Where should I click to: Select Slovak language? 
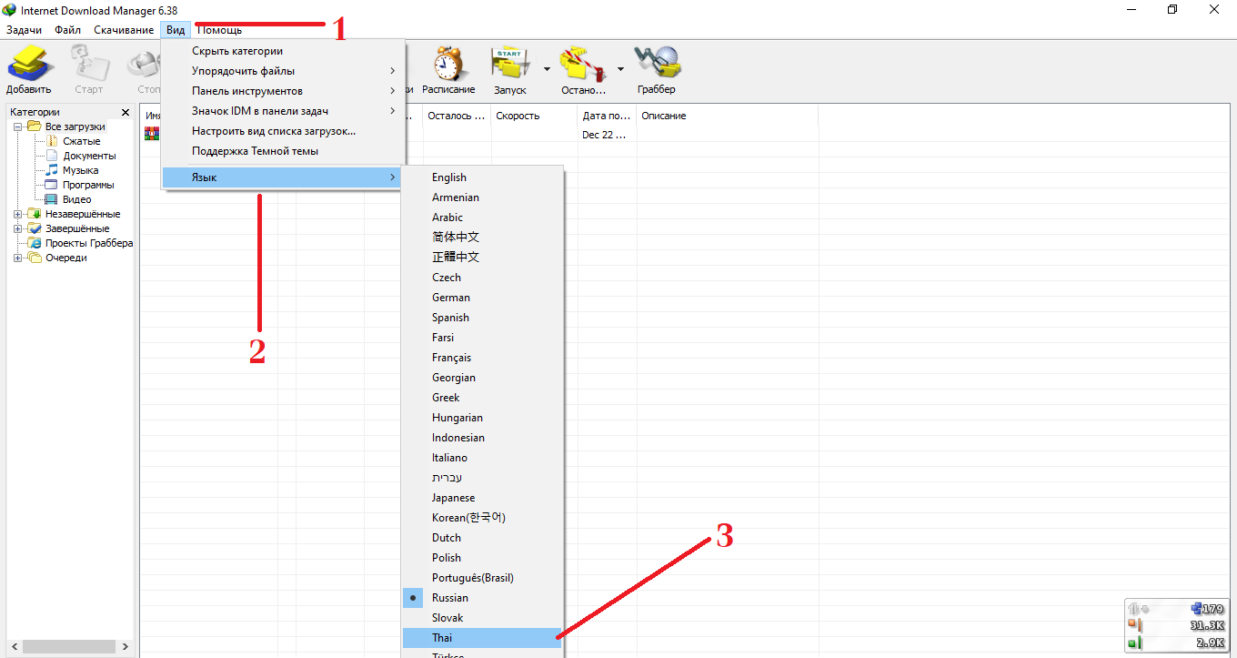[483, 618]
